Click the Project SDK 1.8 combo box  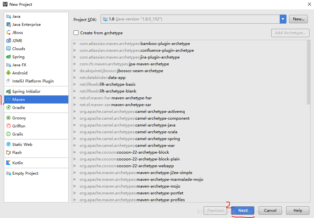[194, 19]
